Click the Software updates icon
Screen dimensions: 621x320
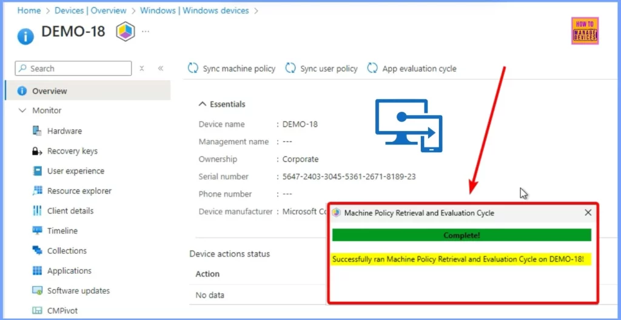pos(37,291)
